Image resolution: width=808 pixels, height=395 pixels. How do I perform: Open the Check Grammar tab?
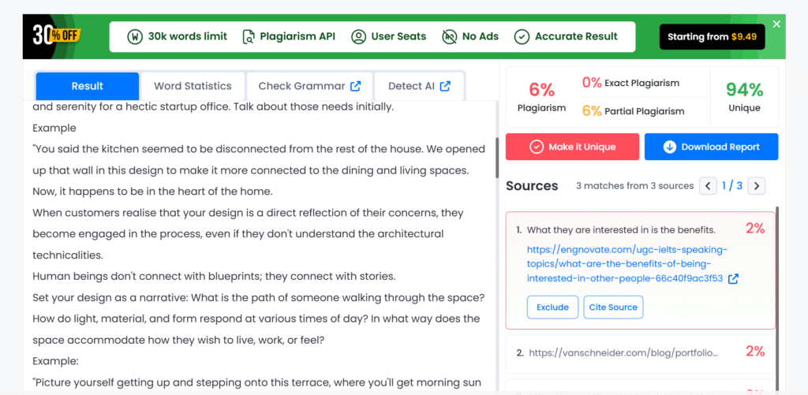[x=309, y=86]
